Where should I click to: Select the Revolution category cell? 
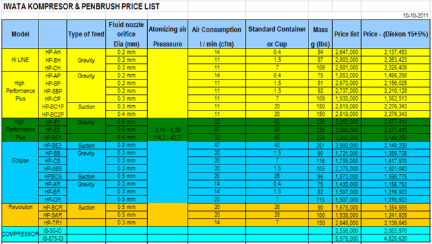click(x=20, y=207)
